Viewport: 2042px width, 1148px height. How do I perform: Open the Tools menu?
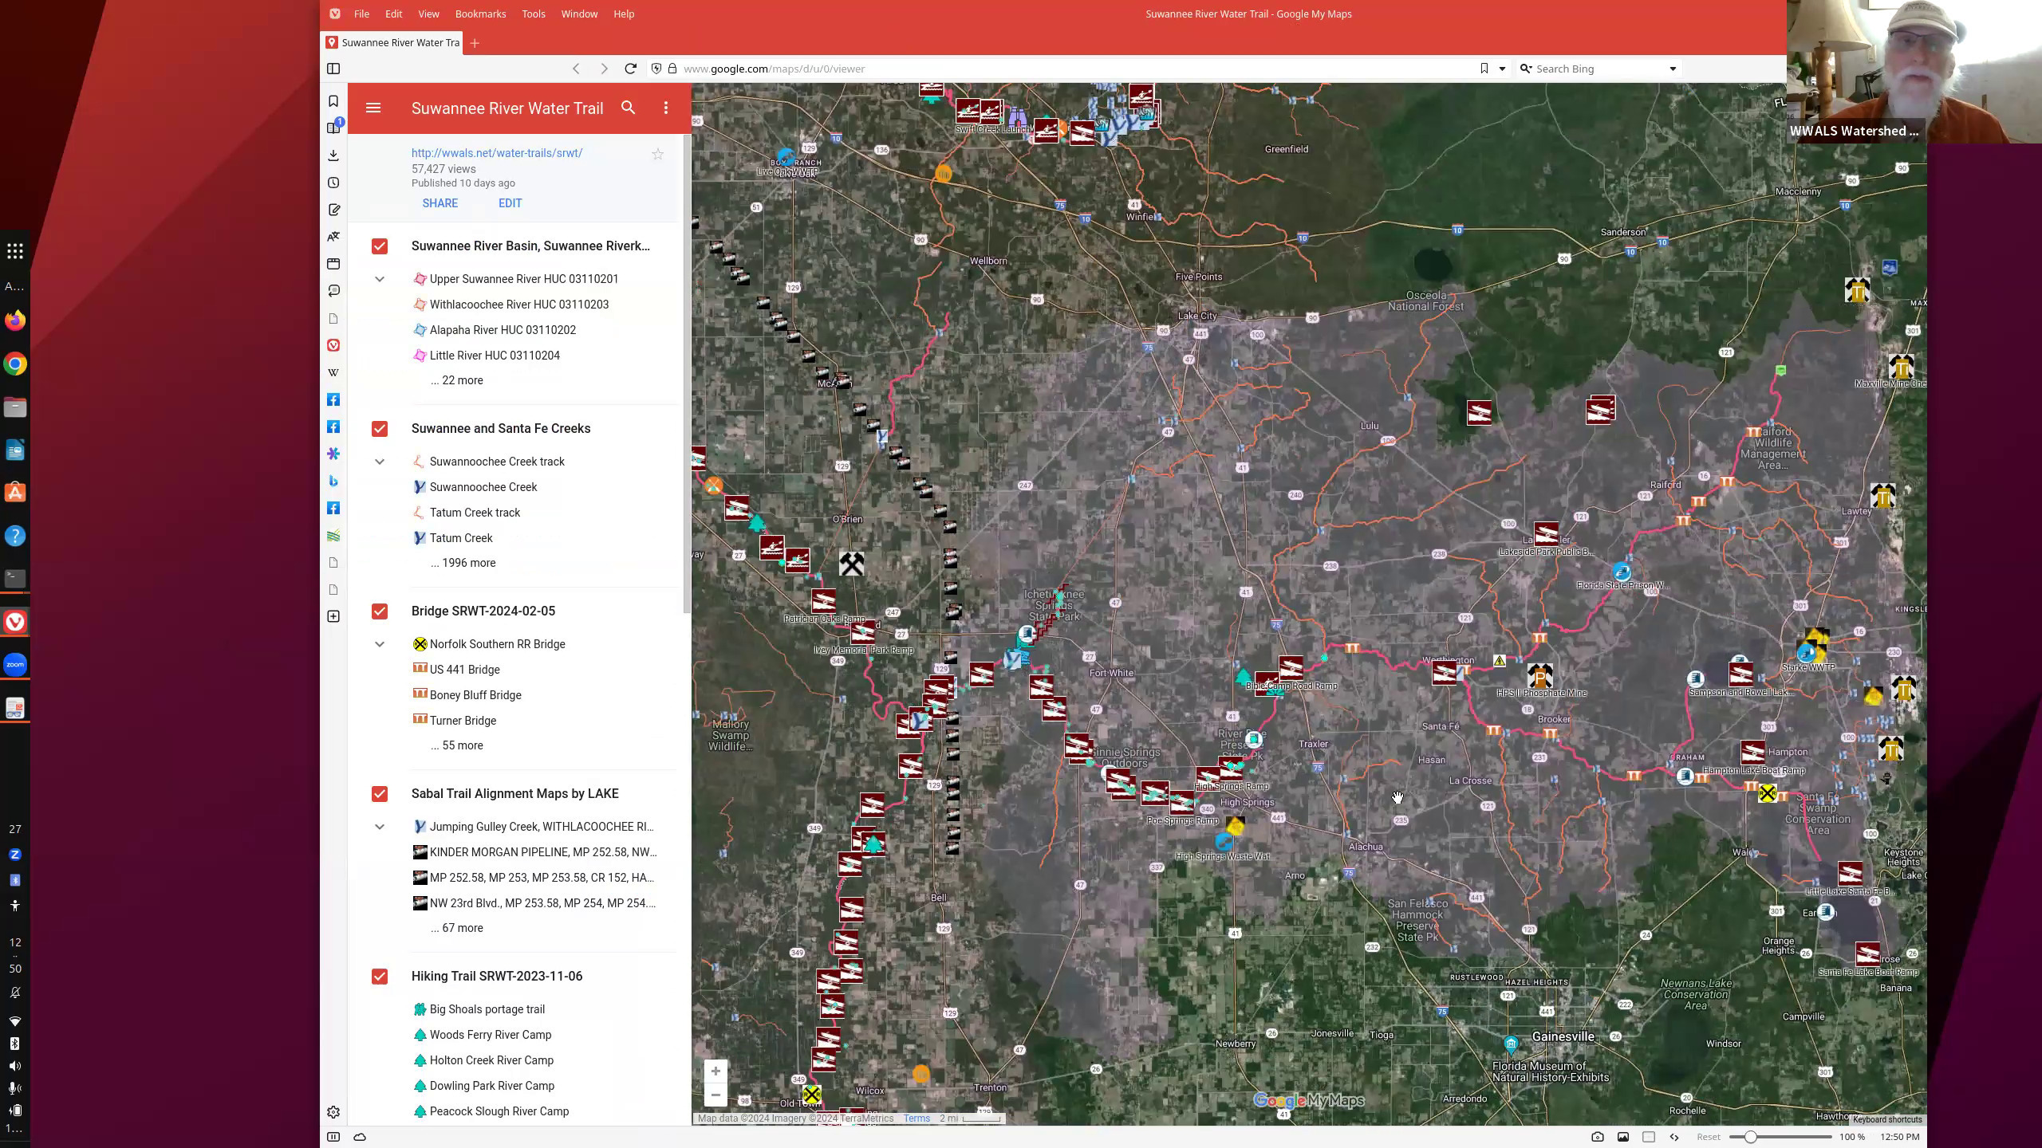click(x=534, y=14)
